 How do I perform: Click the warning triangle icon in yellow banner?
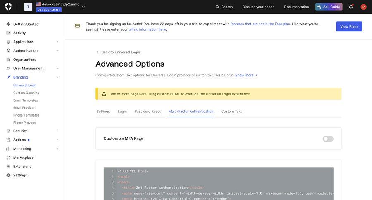coord(104,94)
